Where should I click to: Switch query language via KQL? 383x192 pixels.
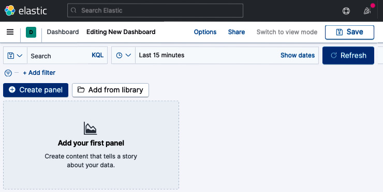point(98,55)
